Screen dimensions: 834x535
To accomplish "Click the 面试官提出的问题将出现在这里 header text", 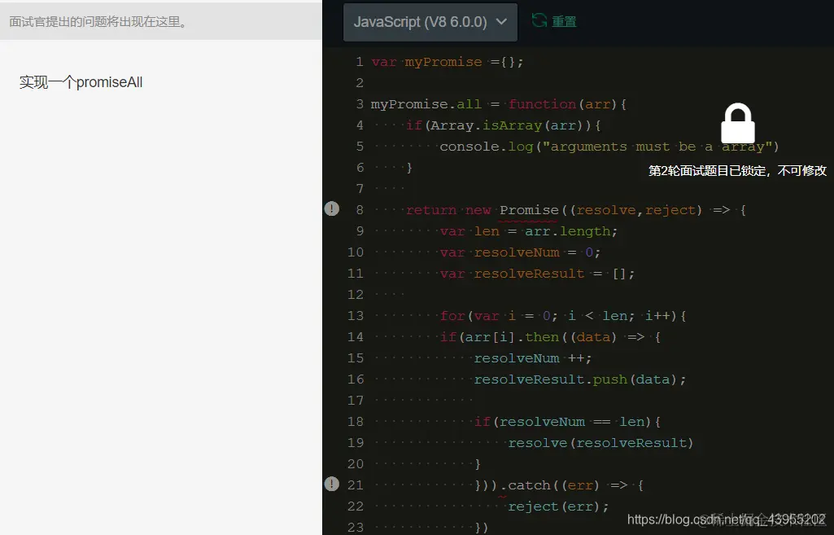I will [x=98, y=22].
